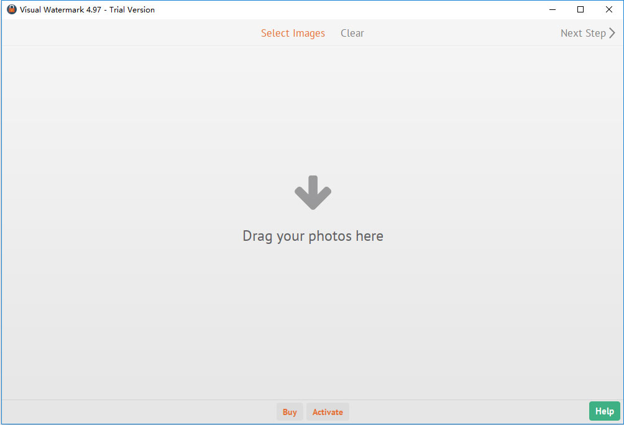The width and height of the screenshot is (624, 425).
Task: Minimize the Visual Watermark window
Action: [553, 9]
